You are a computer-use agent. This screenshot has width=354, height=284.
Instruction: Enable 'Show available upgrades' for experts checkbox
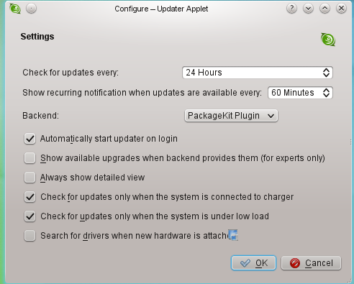pyautogui.click(x=29, y=158)
